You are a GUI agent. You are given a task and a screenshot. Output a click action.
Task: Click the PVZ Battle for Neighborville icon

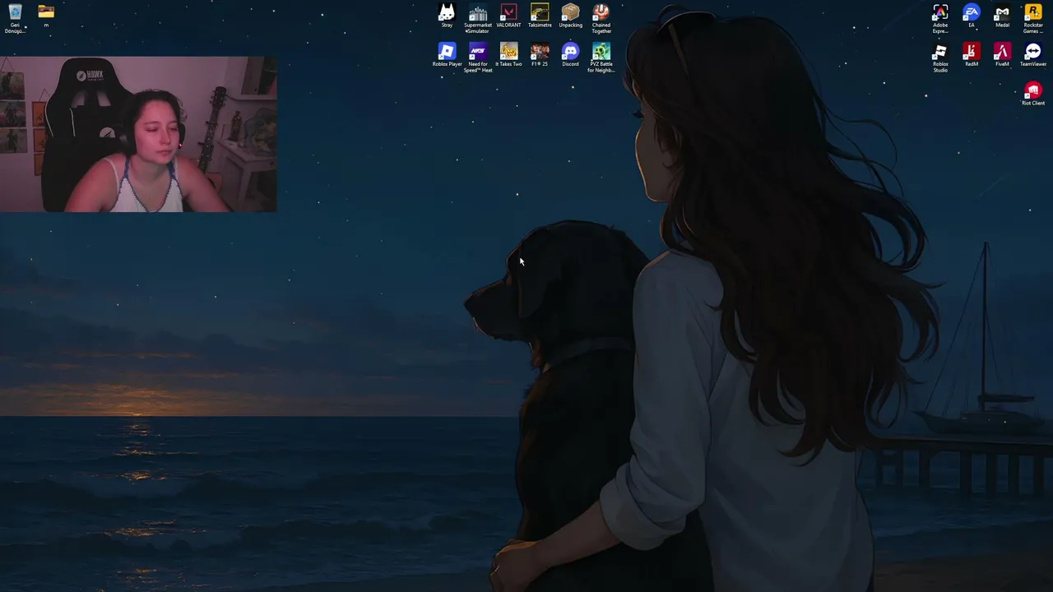[601, 58]
